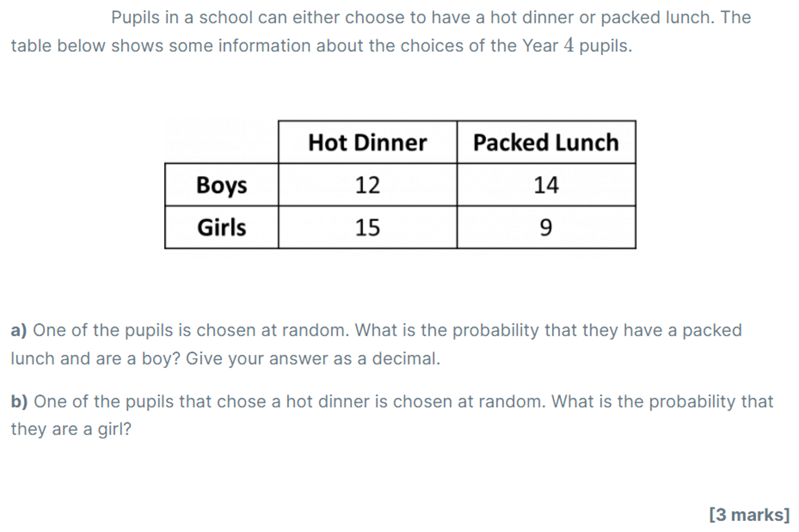Select the Boys row label
Screen dimensions: 799x532
coord(222,185)
